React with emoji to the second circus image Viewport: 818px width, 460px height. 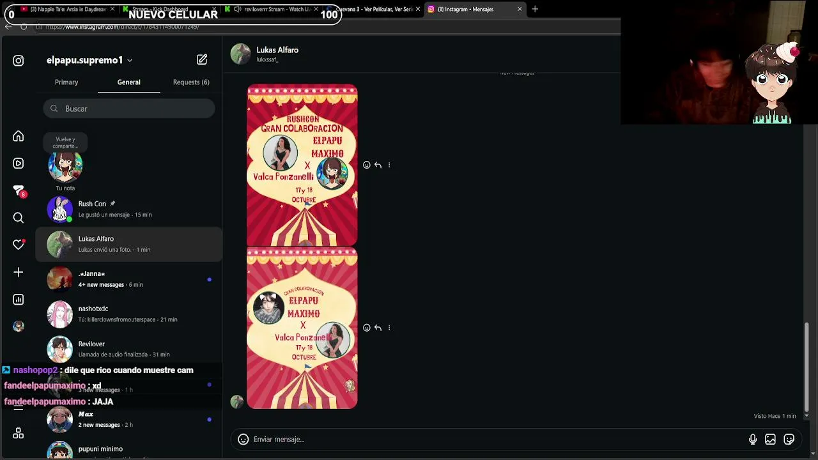(367, 328)
